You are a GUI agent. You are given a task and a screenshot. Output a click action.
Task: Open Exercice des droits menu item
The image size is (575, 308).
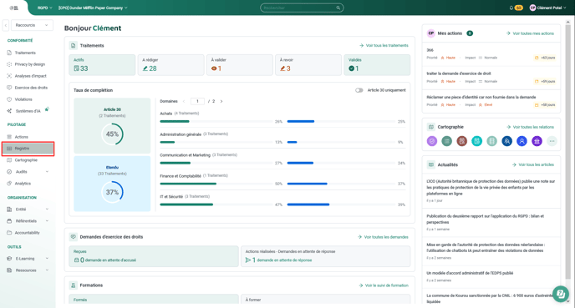(31, 88)
